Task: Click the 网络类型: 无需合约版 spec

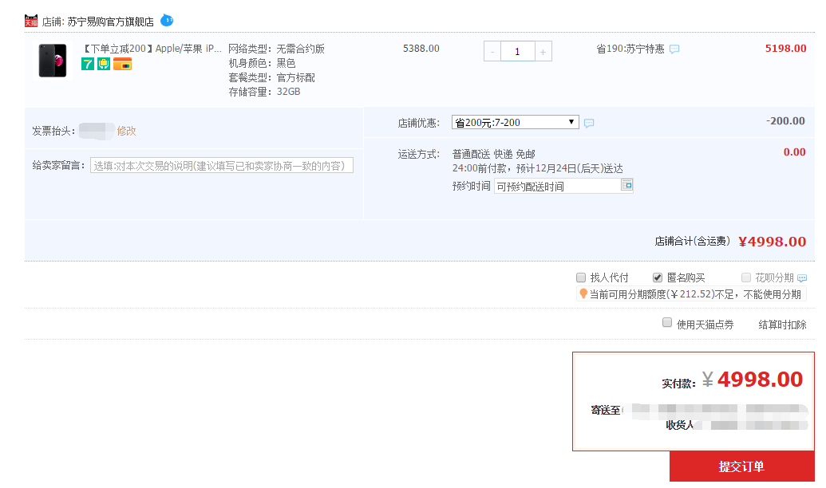Action: point(277,49)
